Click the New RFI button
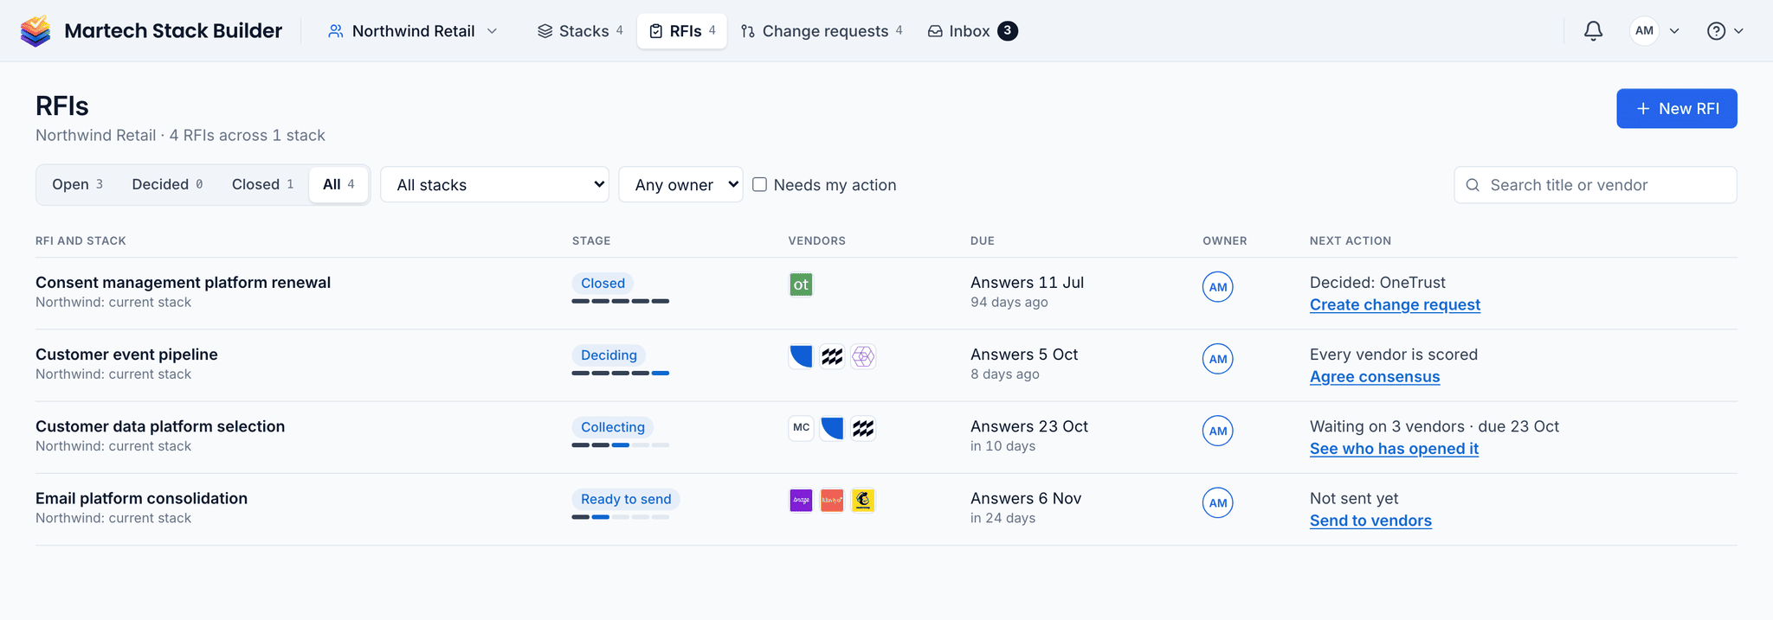Screen dimensions: 1773x620 [1676, 108]
